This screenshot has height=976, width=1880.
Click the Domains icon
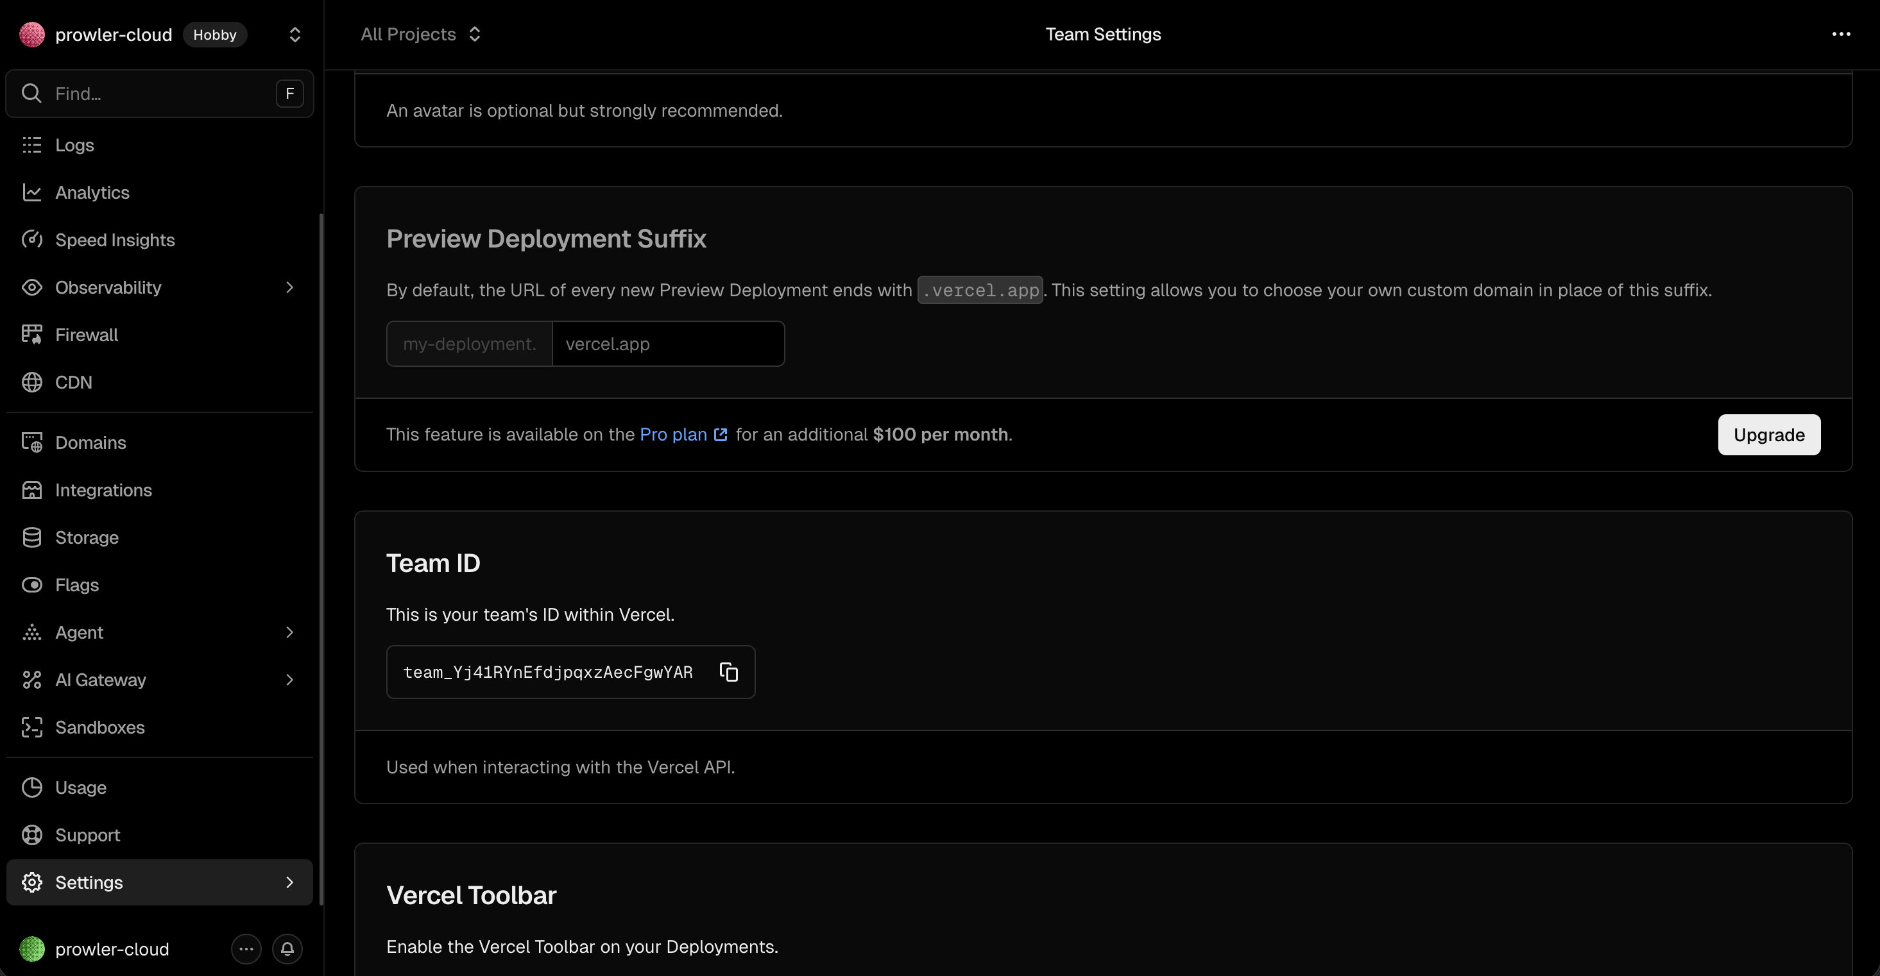32,442
